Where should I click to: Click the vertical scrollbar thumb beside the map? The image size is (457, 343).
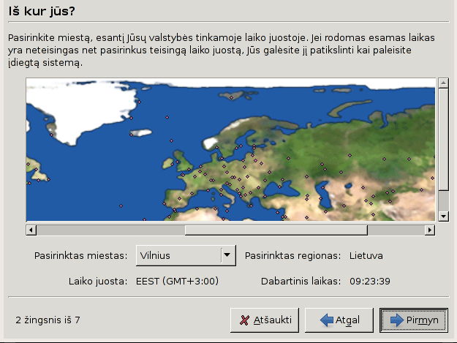[x=442, y=138]
